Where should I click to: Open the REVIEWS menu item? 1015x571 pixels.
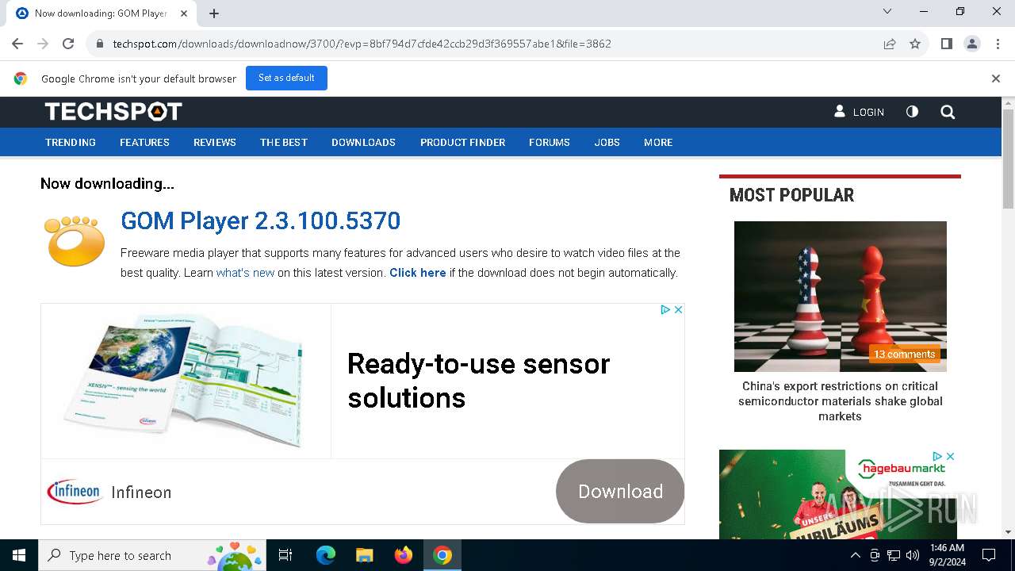click(x=215, y=143)
